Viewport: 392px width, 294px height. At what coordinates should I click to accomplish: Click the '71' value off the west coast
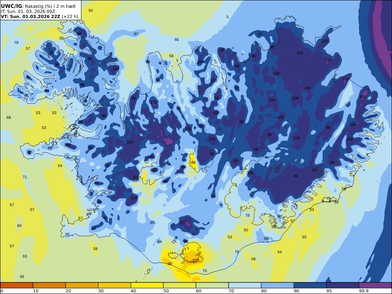pos(25,177)
